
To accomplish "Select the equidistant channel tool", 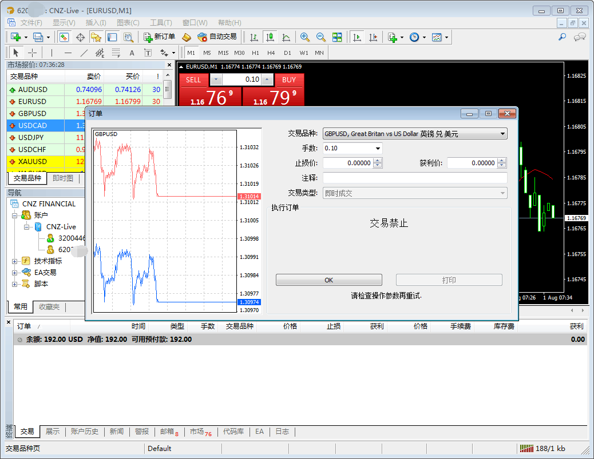I will 100,53.
